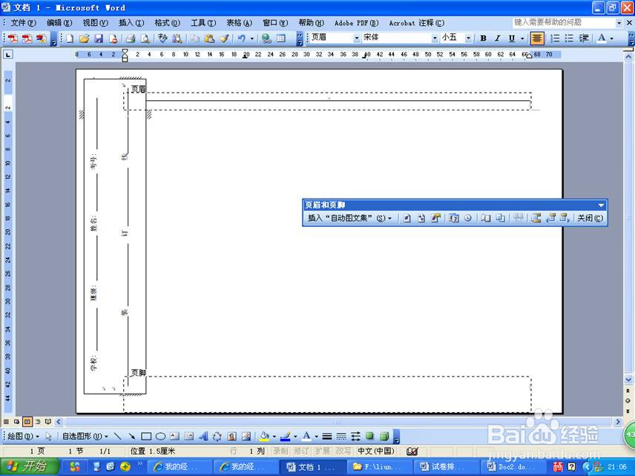Open Print Preview from the standard toolbar

tap(145, 39)
